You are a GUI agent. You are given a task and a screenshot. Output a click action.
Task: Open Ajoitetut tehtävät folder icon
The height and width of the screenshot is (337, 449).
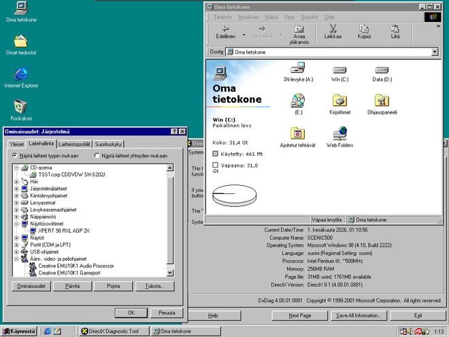(297, 138)
